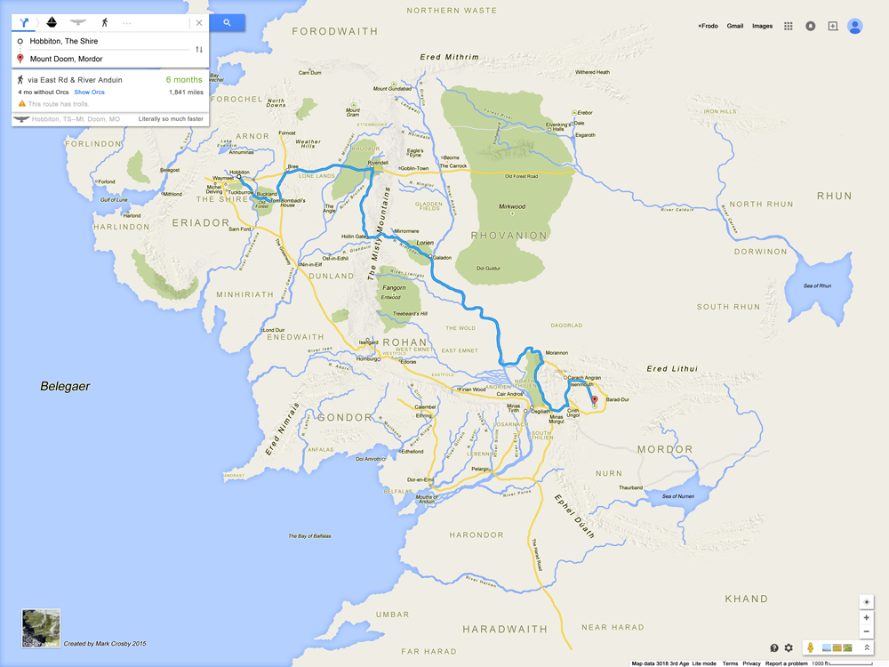Choose the eagle flight travel mode

tap(77, 22)
